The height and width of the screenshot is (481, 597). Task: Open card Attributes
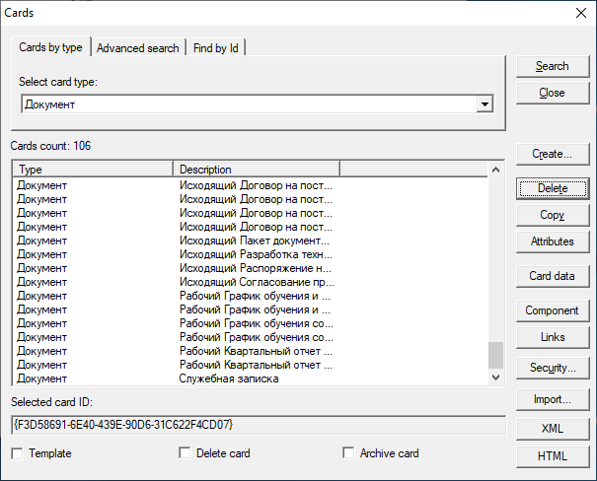[552, 241]
